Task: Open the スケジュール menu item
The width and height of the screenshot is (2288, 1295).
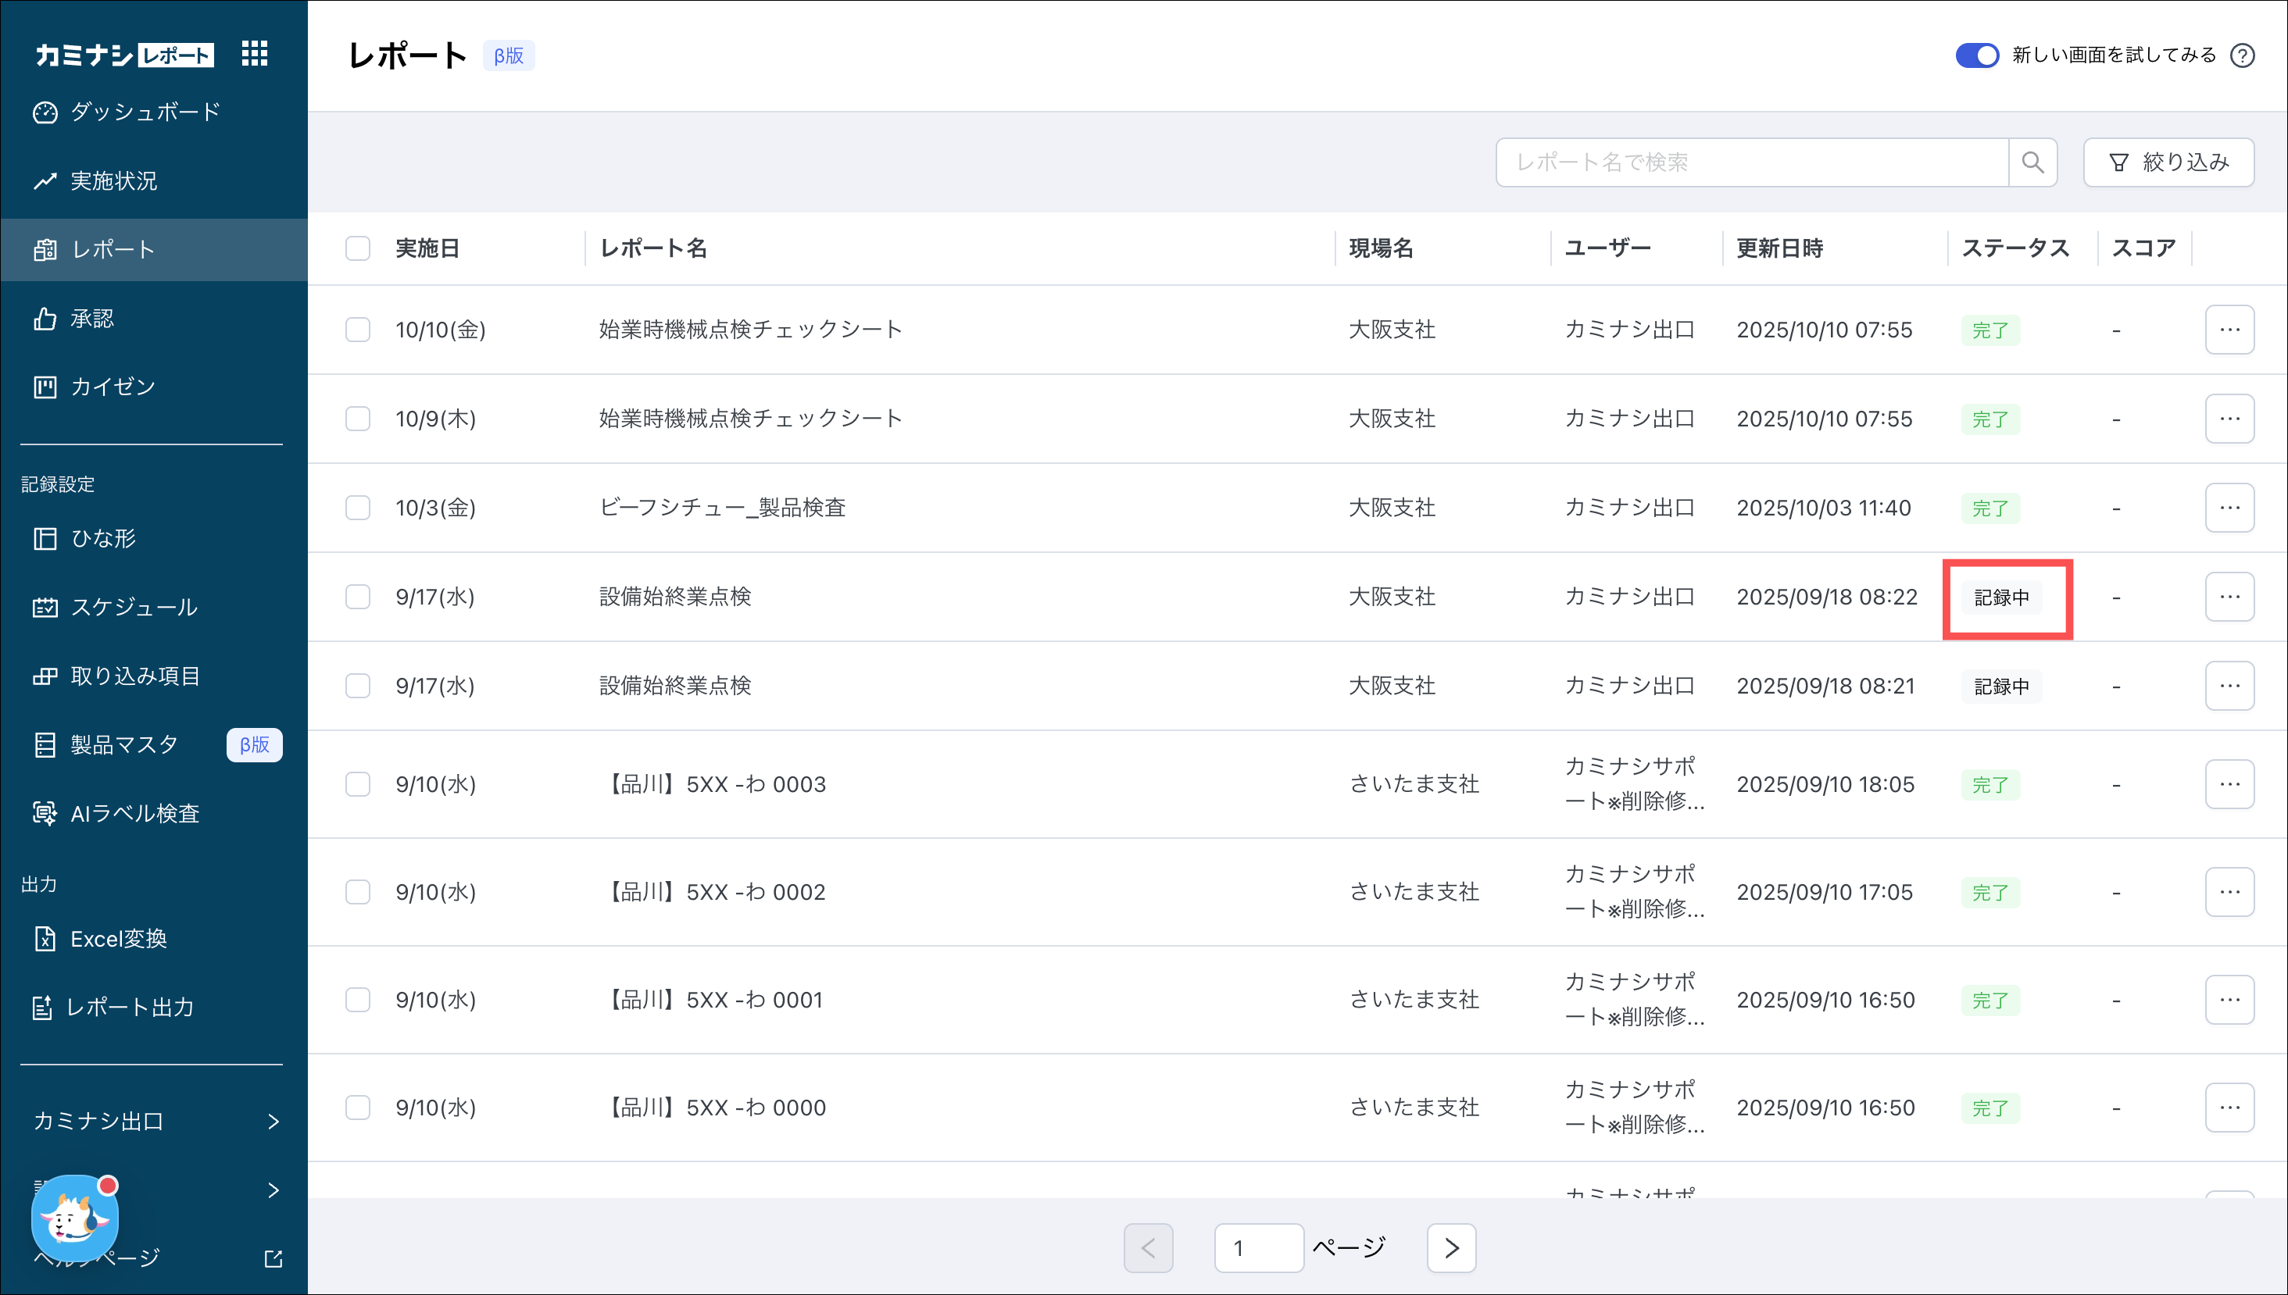Action: pyautogui.click(x=134, y=607)
